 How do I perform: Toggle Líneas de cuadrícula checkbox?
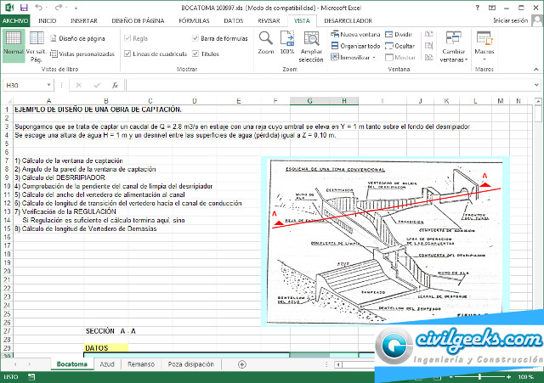pos(128,54)
